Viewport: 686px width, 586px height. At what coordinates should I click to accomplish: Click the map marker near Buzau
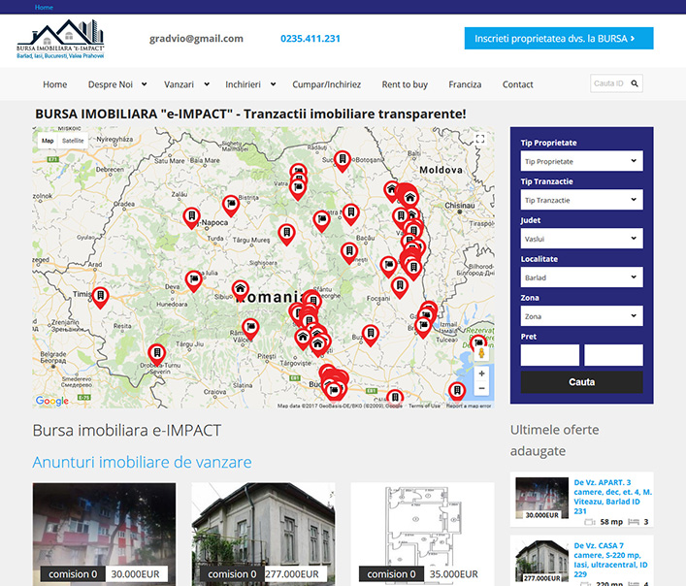[x=370, y=336]
